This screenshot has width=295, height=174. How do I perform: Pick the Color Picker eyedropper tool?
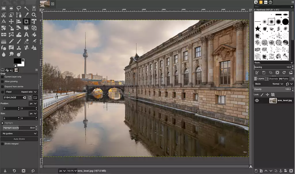27,15
